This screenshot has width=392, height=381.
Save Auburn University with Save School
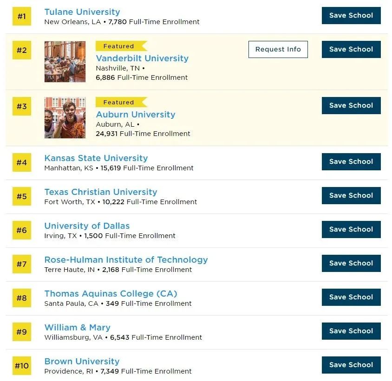(x=351, y=105)
